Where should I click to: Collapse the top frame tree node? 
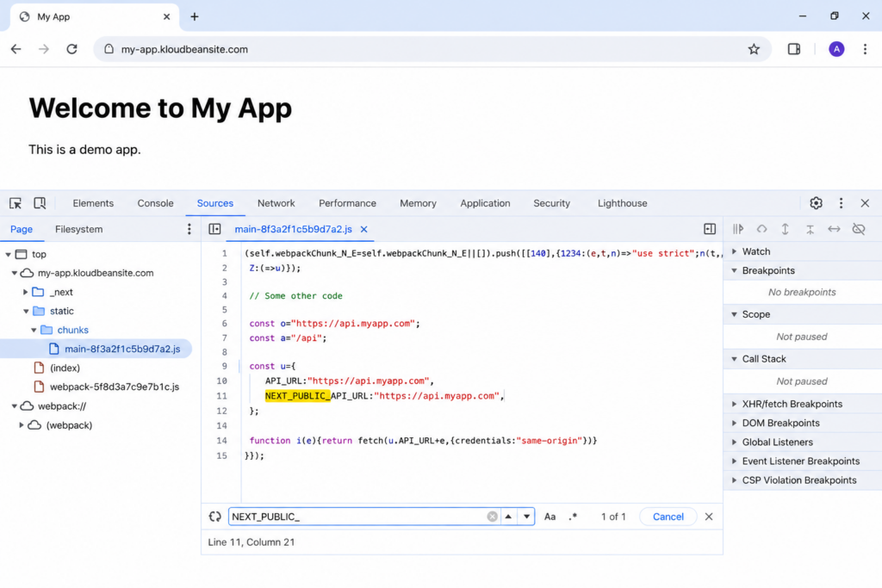click(x=8, y=255)
